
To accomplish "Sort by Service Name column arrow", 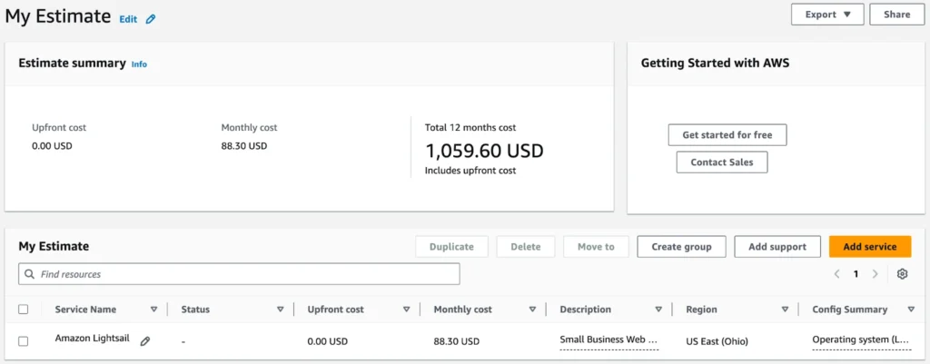I will pyautogui.click(x=153, y=310).
